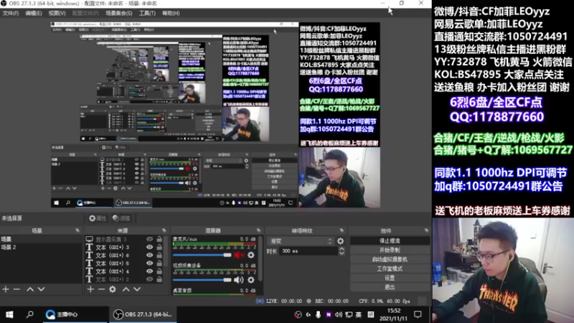The width and height of the screenshot is (574, 323).
Task: Click the 时长 300 ms duration field
Action: (309, 251)
